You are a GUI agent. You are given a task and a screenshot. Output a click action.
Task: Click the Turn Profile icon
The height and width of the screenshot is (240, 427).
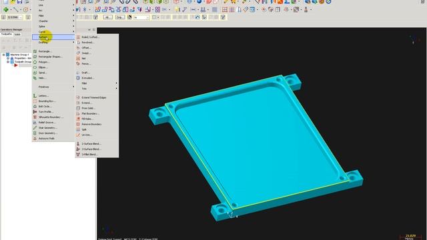click(x=35, y=111)
